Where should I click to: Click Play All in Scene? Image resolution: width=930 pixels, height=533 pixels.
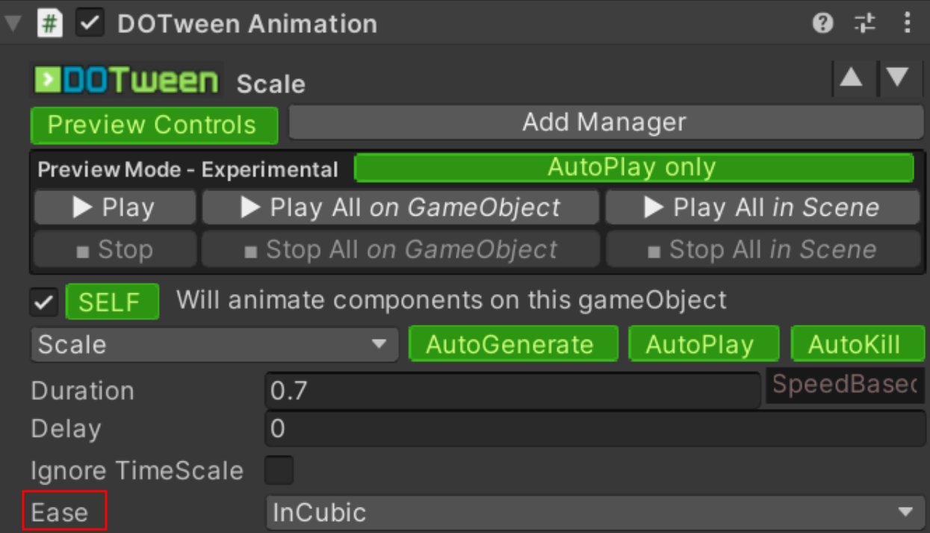tap(762, 208)
